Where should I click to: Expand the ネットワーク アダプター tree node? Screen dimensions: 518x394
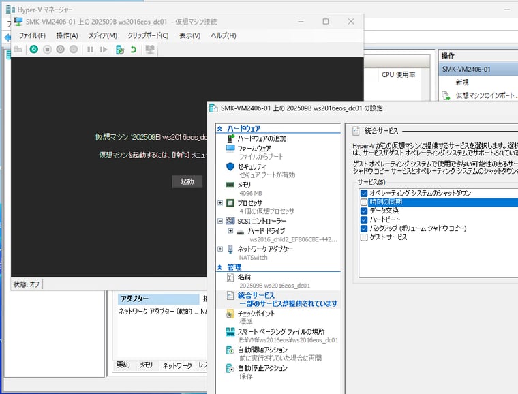click(x=220, y=249)
